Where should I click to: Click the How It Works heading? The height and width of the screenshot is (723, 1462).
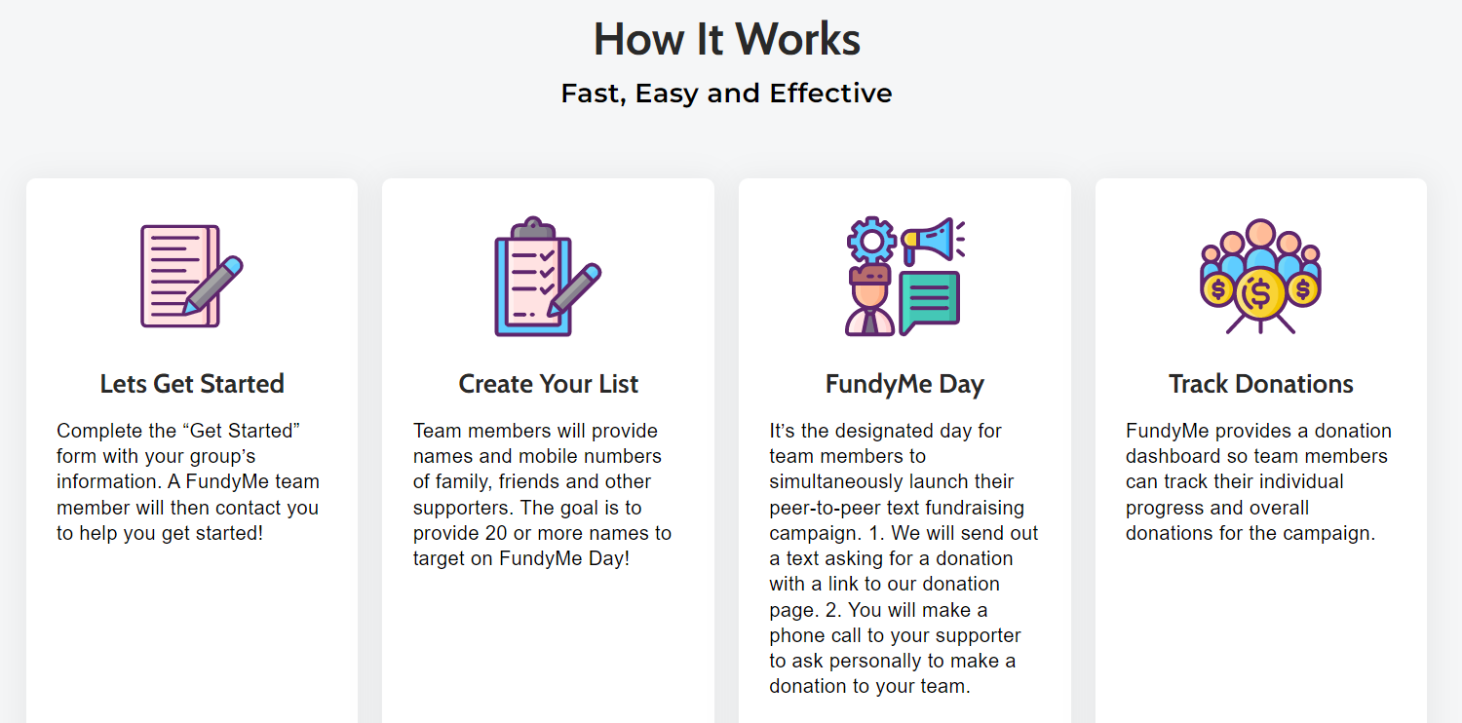click(x=727, y=39)
